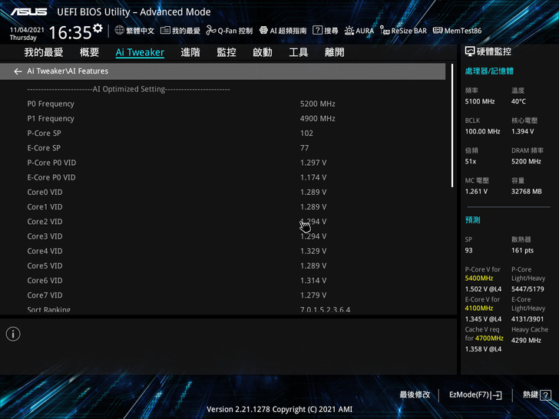559x419 pixels.
Task: Click the vertical scrollbar of settings list
Action: tap(452, 125)
